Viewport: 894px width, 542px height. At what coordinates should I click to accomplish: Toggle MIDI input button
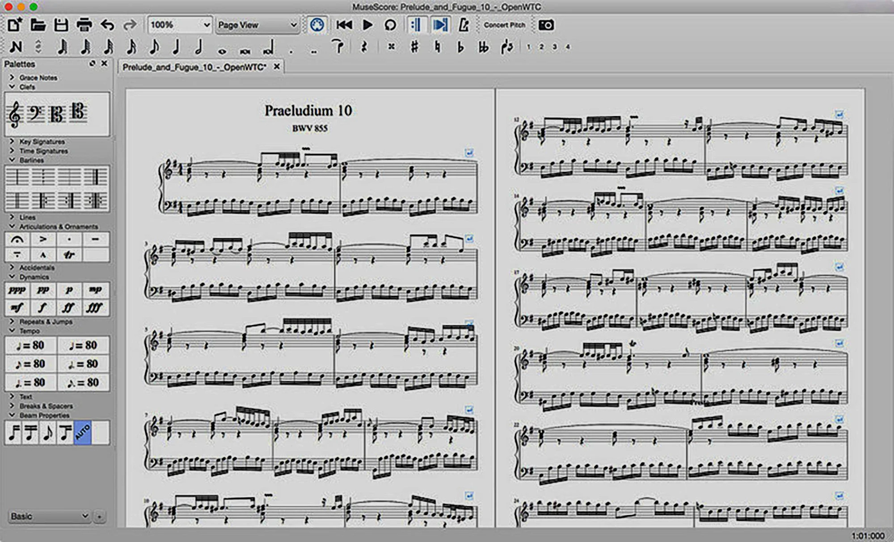(x=316, y=25)
